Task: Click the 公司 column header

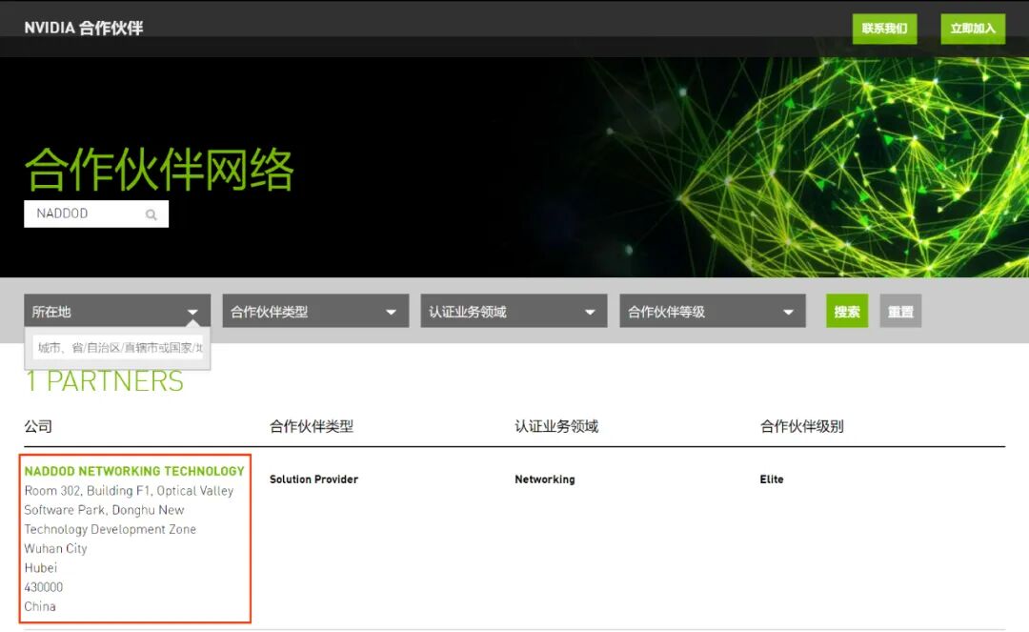Action: (38, 427)
